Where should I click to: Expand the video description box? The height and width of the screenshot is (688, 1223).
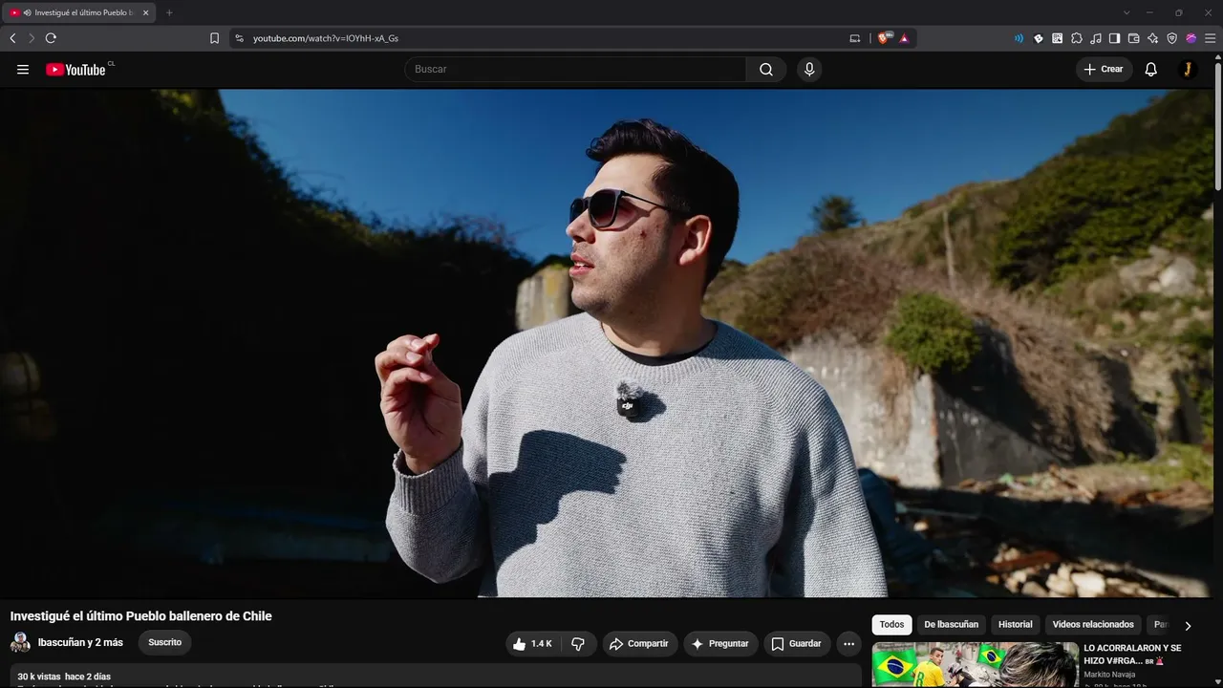tap(436, 676)
